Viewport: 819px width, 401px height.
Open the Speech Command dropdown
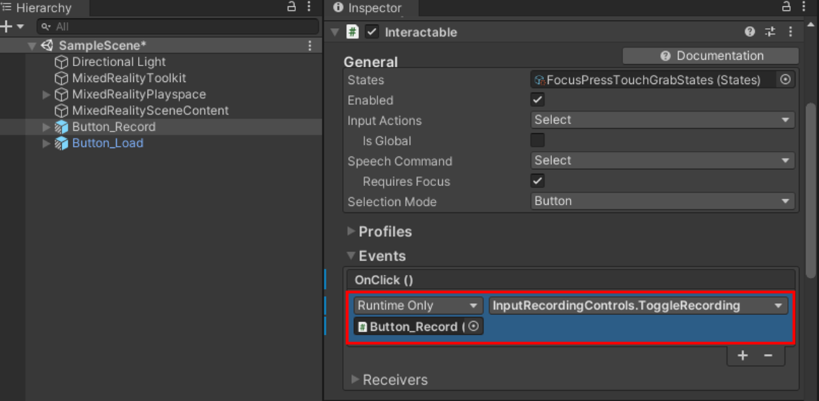click(663, 161)
